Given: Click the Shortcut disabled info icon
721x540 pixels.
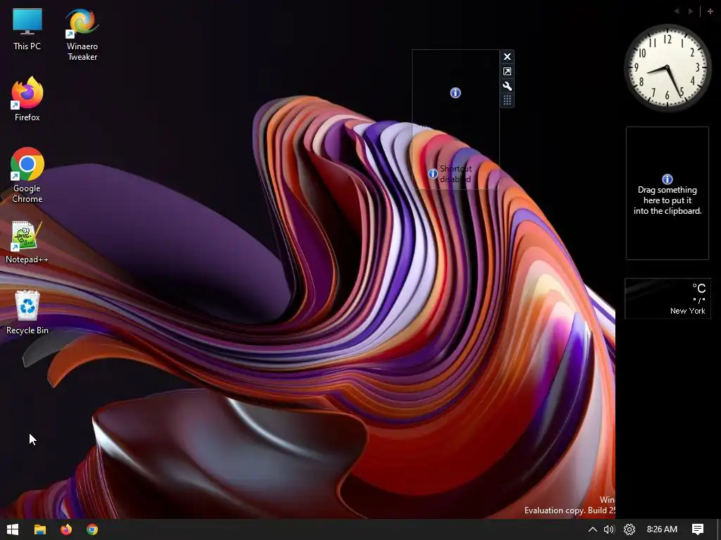Looking at the screenshot, I should pyautogui.click(x=433, y=174).
